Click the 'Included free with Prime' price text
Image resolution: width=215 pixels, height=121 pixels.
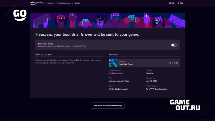coord(119,81)
